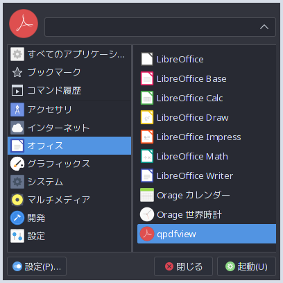The image size is (283, 283).
Task: Select the highlighted オフィス category label
Action: [45, 146]
